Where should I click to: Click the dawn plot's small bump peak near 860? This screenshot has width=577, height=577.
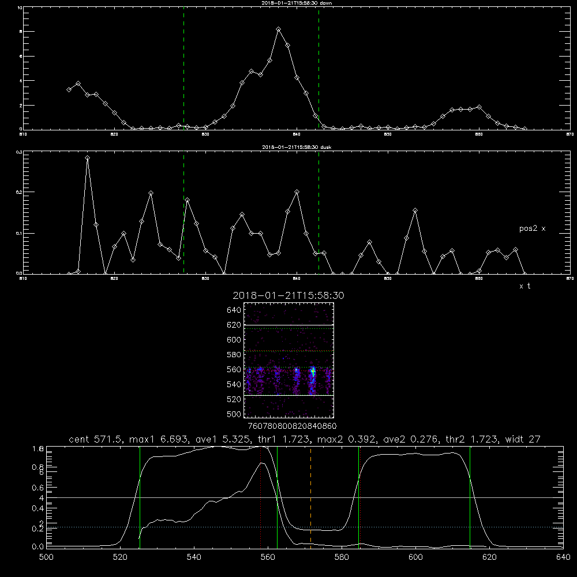[x=479, y=107]
